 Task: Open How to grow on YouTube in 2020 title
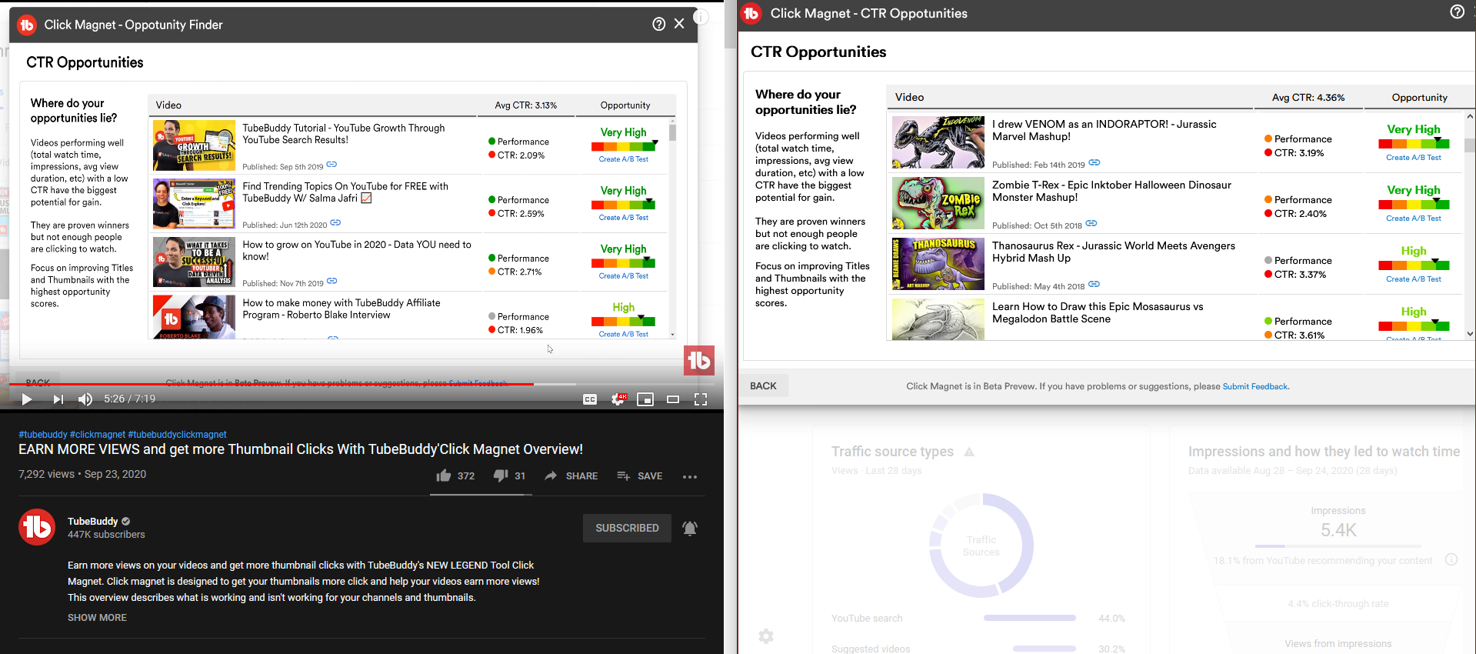pyautogui.click(x=357, y=250)
